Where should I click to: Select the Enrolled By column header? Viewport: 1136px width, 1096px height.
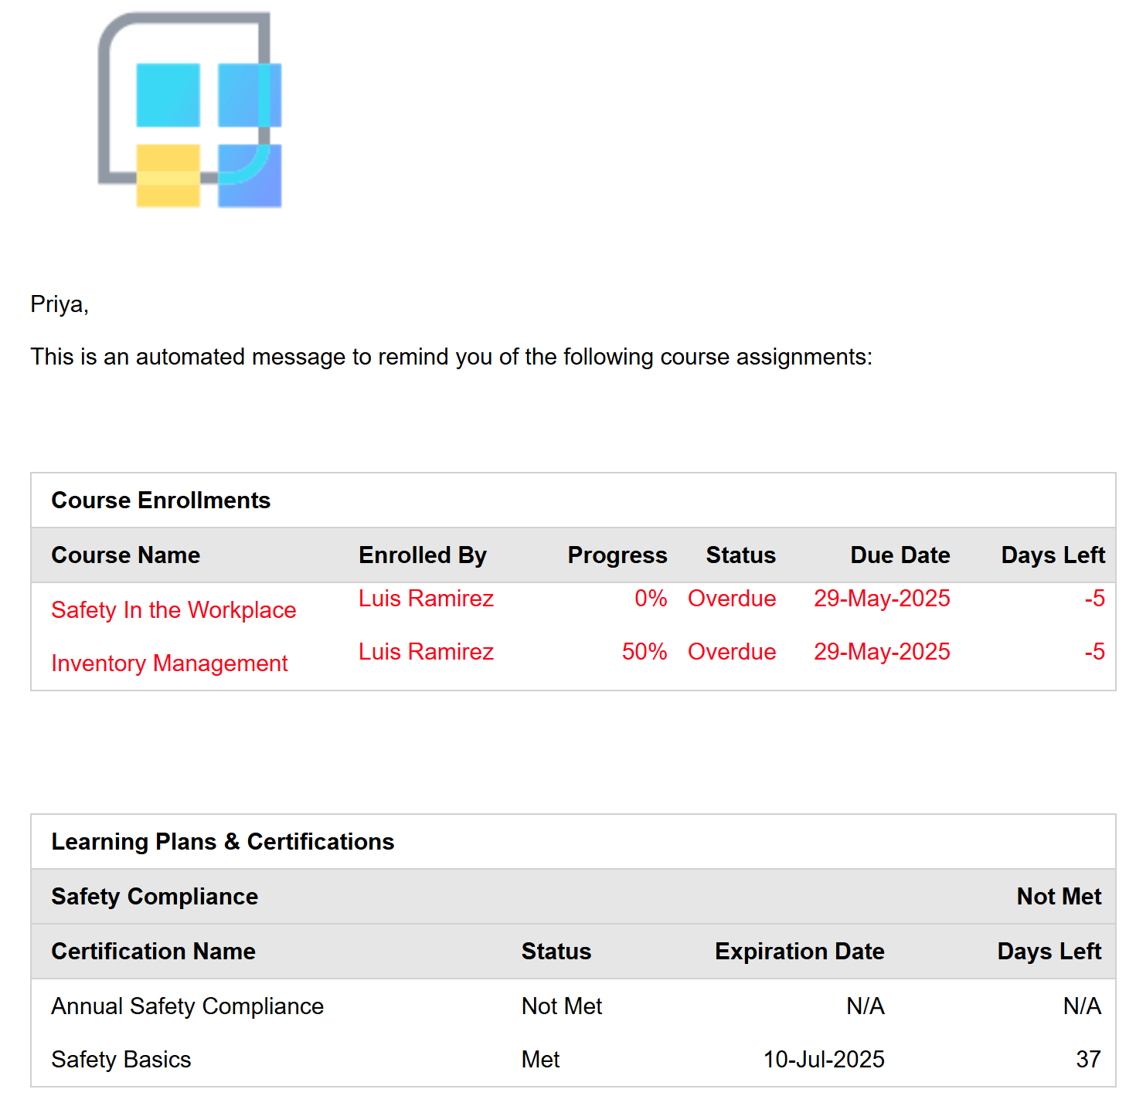pyautogui.click(x=422, y=555)
